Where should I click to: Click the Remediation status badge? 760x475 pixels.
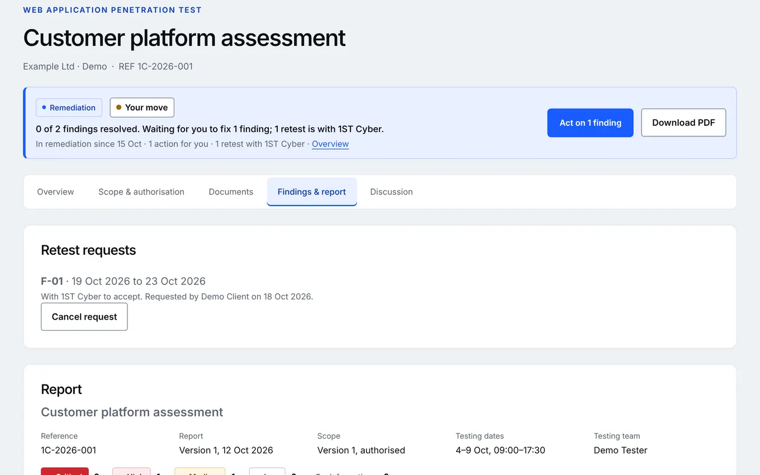[x=69, y=107]
